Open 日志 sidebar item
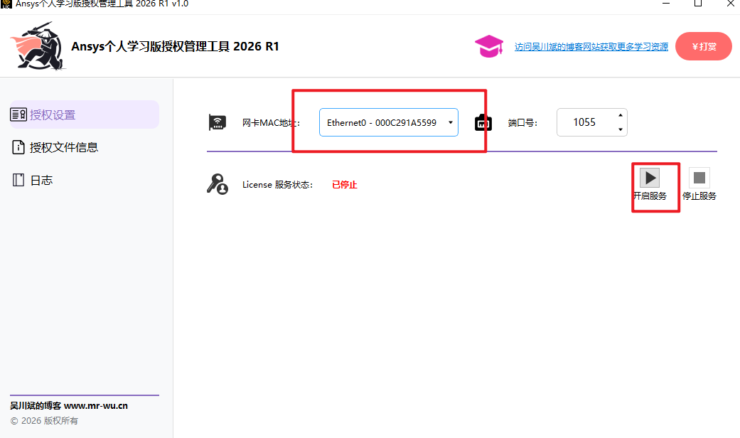The width and height of the screenshot is (740, 438). click(x=85, y=180)
